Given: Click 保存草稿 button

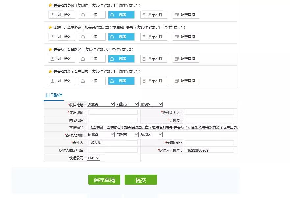Looking at the screenshot, I should click(104, 180).
